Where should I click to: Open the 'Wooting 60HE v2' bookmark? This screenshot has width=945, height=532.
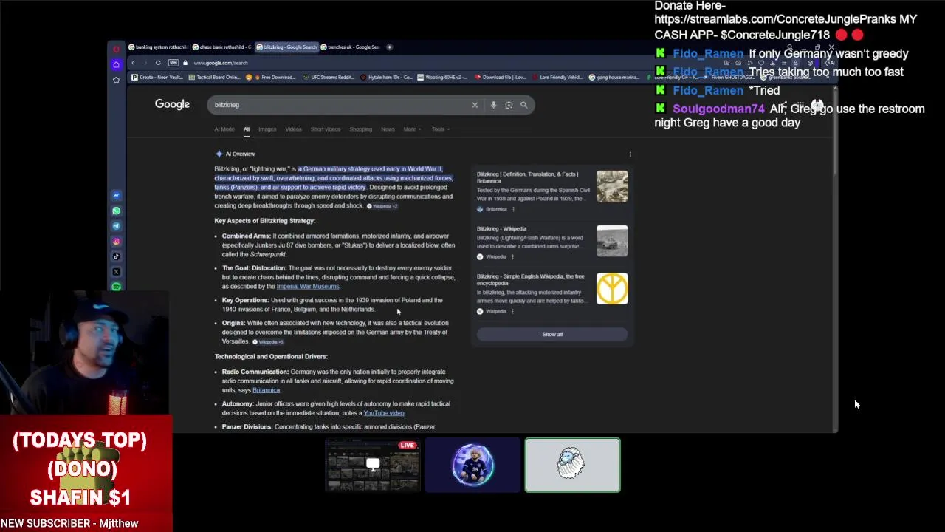pos(442,77)
